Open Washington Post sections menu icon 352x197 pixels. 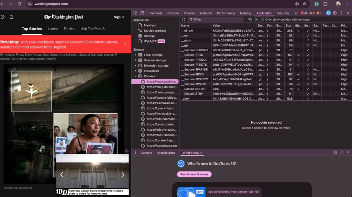(3, 17)
